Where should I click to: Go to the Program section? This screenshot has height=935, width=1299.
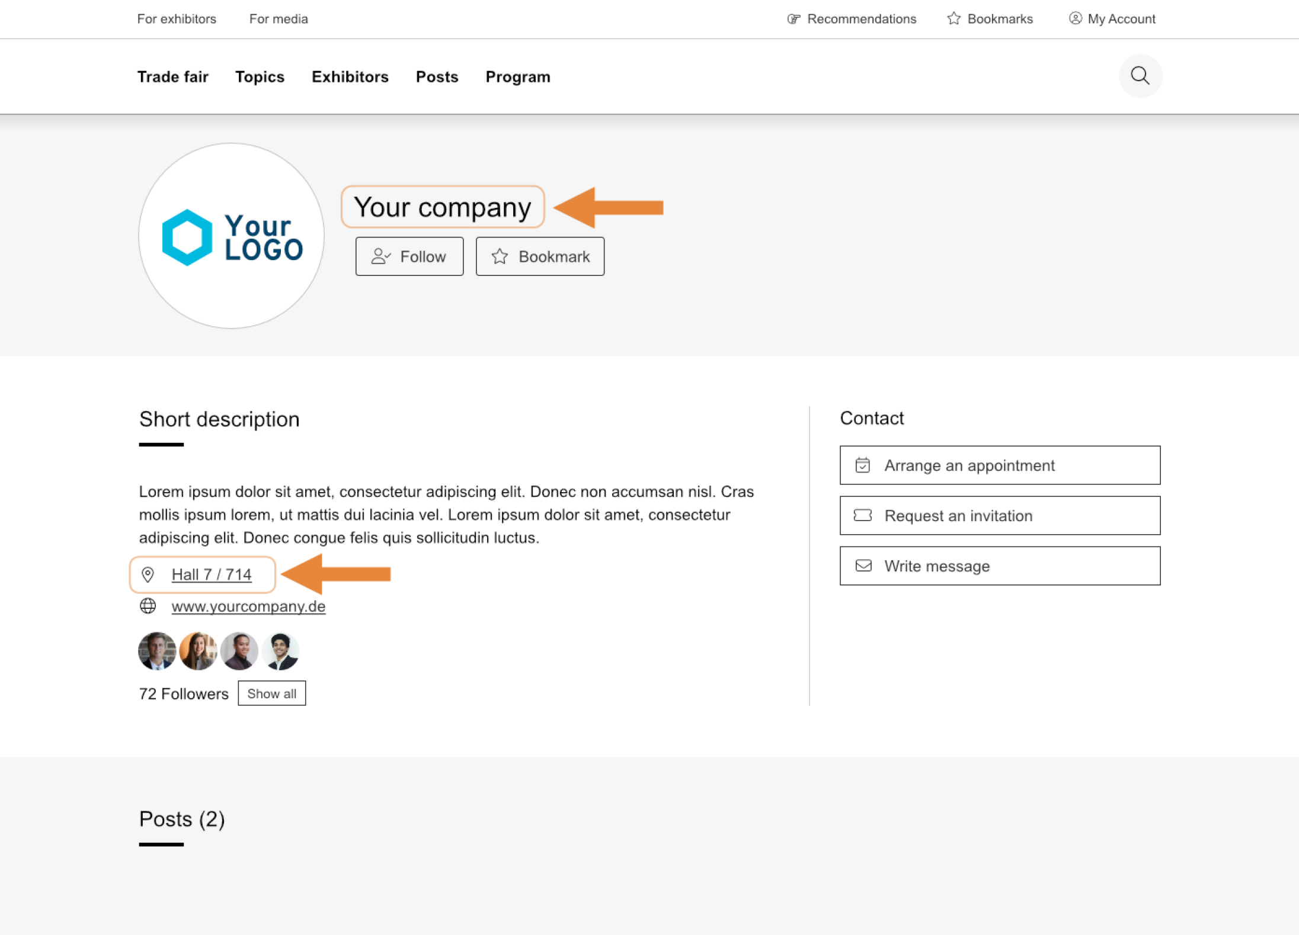[x=518, y=77]
